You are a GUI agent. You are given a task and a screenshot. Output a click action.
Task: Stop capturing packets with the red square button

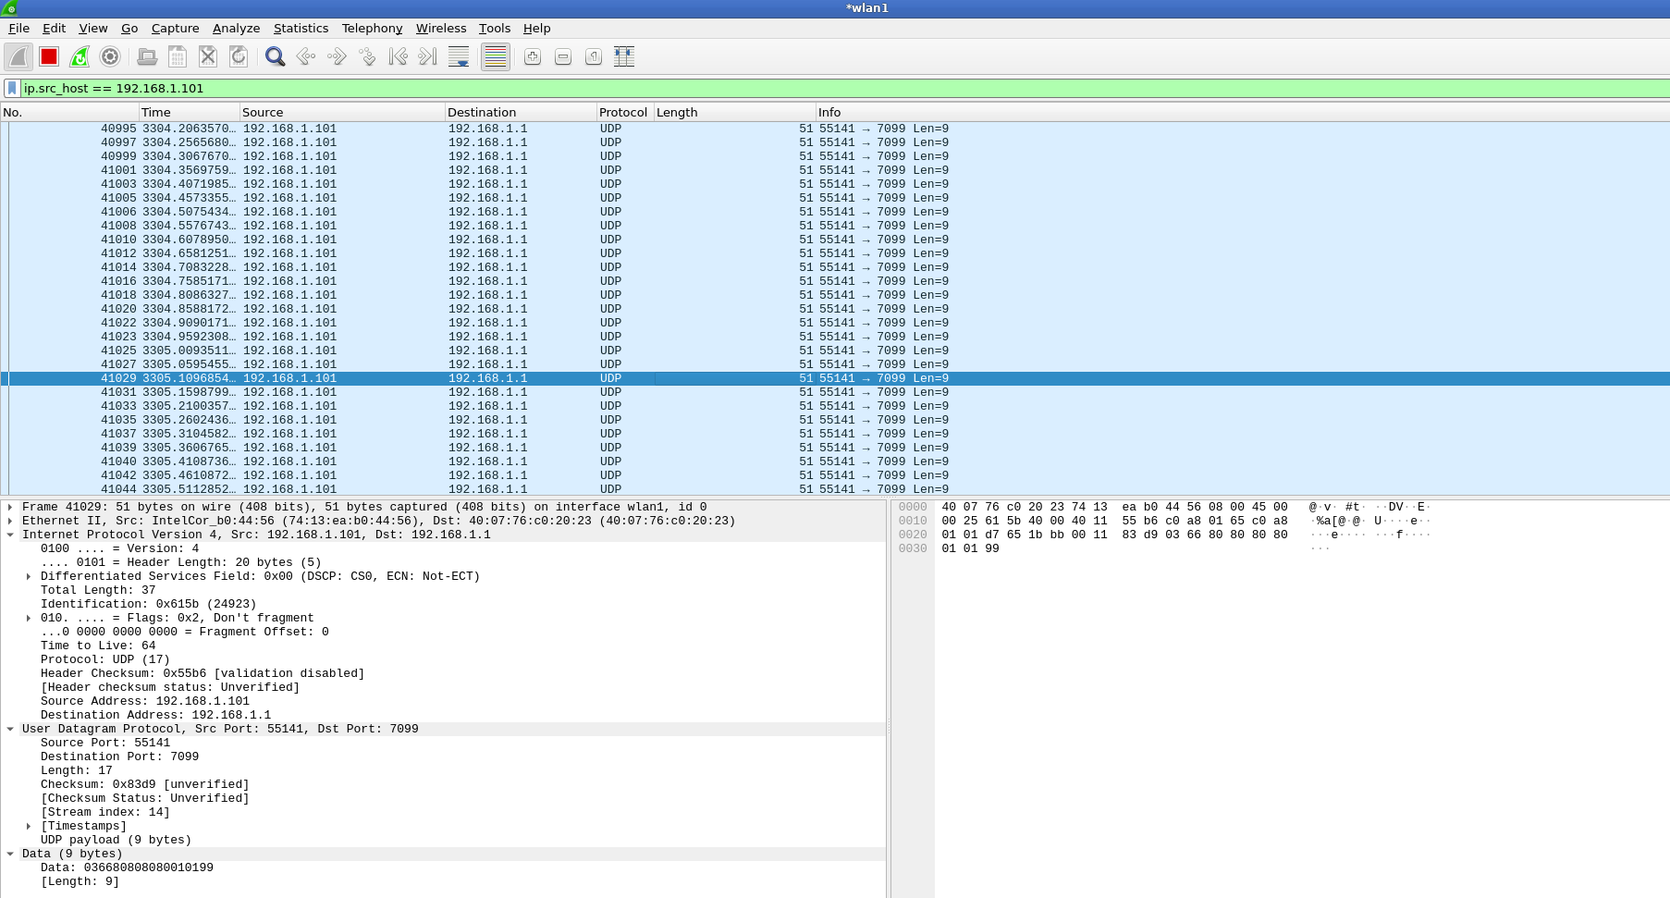click(x=49, y=57)
